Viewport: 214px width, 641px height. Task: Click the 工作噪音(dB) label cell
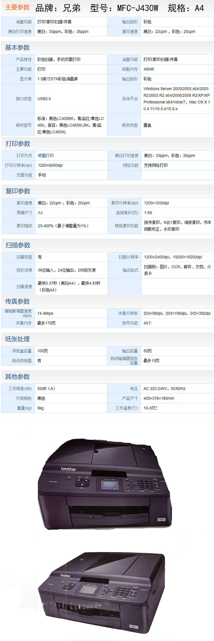(x=18, y=389)
